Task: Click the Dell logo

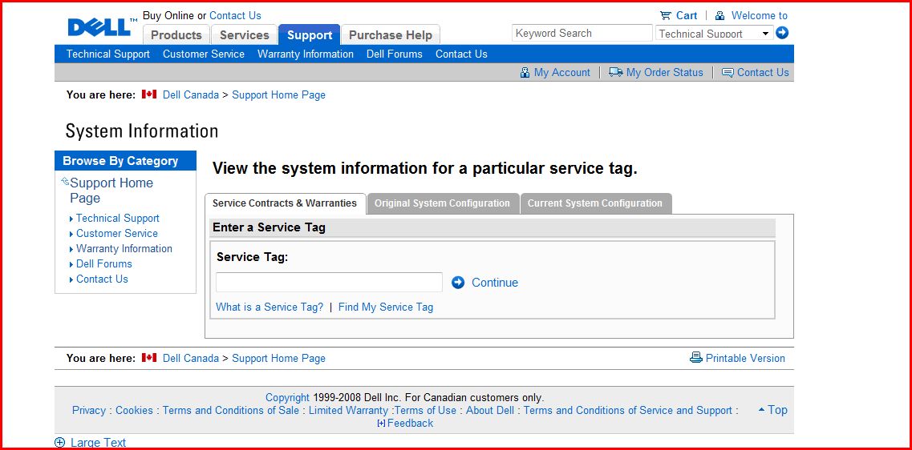Action: point(103,26)
